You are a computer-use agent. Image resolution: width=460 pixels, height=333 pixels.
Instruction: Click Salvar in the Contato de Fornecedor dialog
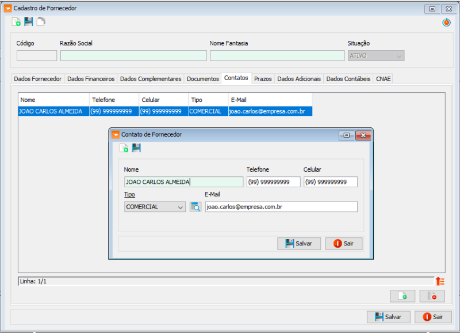pos(299,243)
